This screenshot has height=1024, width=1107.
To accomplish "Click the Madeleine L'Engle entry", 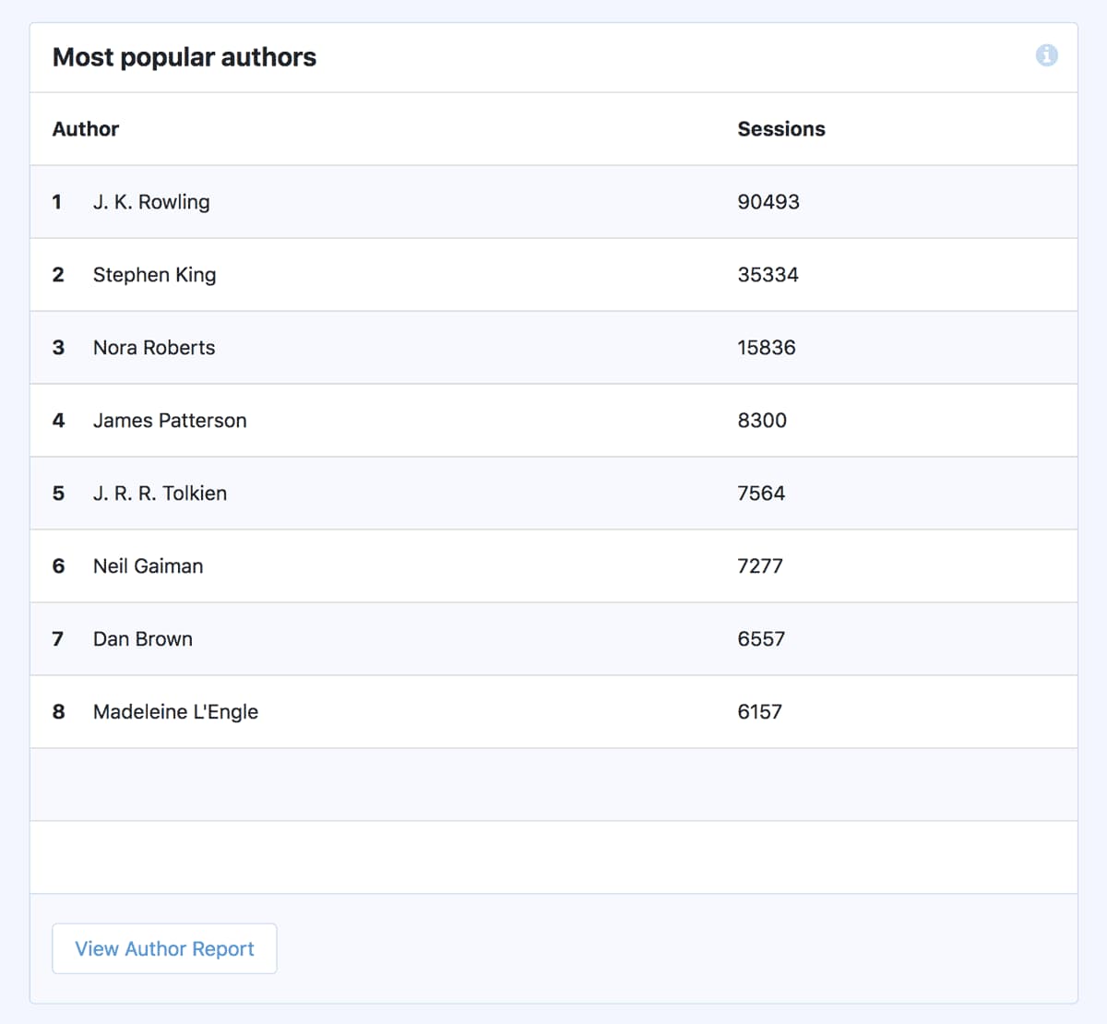I will pyautogui.click(x=175, y=711).
